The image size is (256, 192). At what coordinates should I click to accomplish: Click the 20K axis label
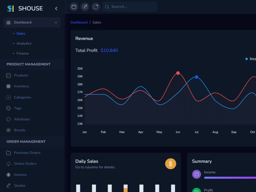coord(80,69)
